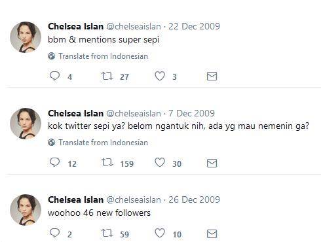Retweet the 'kok twitter sepi ya' tweet

pyautogui.click(x=107, y=163)
